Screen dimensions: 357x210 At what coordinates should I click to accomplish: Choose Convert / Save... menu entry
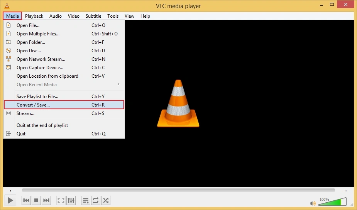64,105
